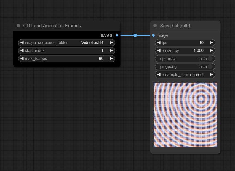Click the midpoint dot on the link

135,35
